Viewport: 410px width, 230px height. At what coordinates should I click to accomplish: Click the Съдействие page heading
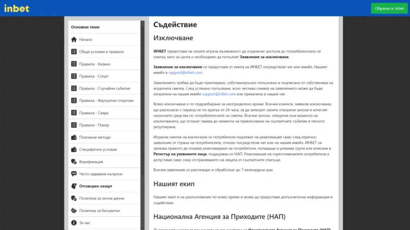pos(175,24)
